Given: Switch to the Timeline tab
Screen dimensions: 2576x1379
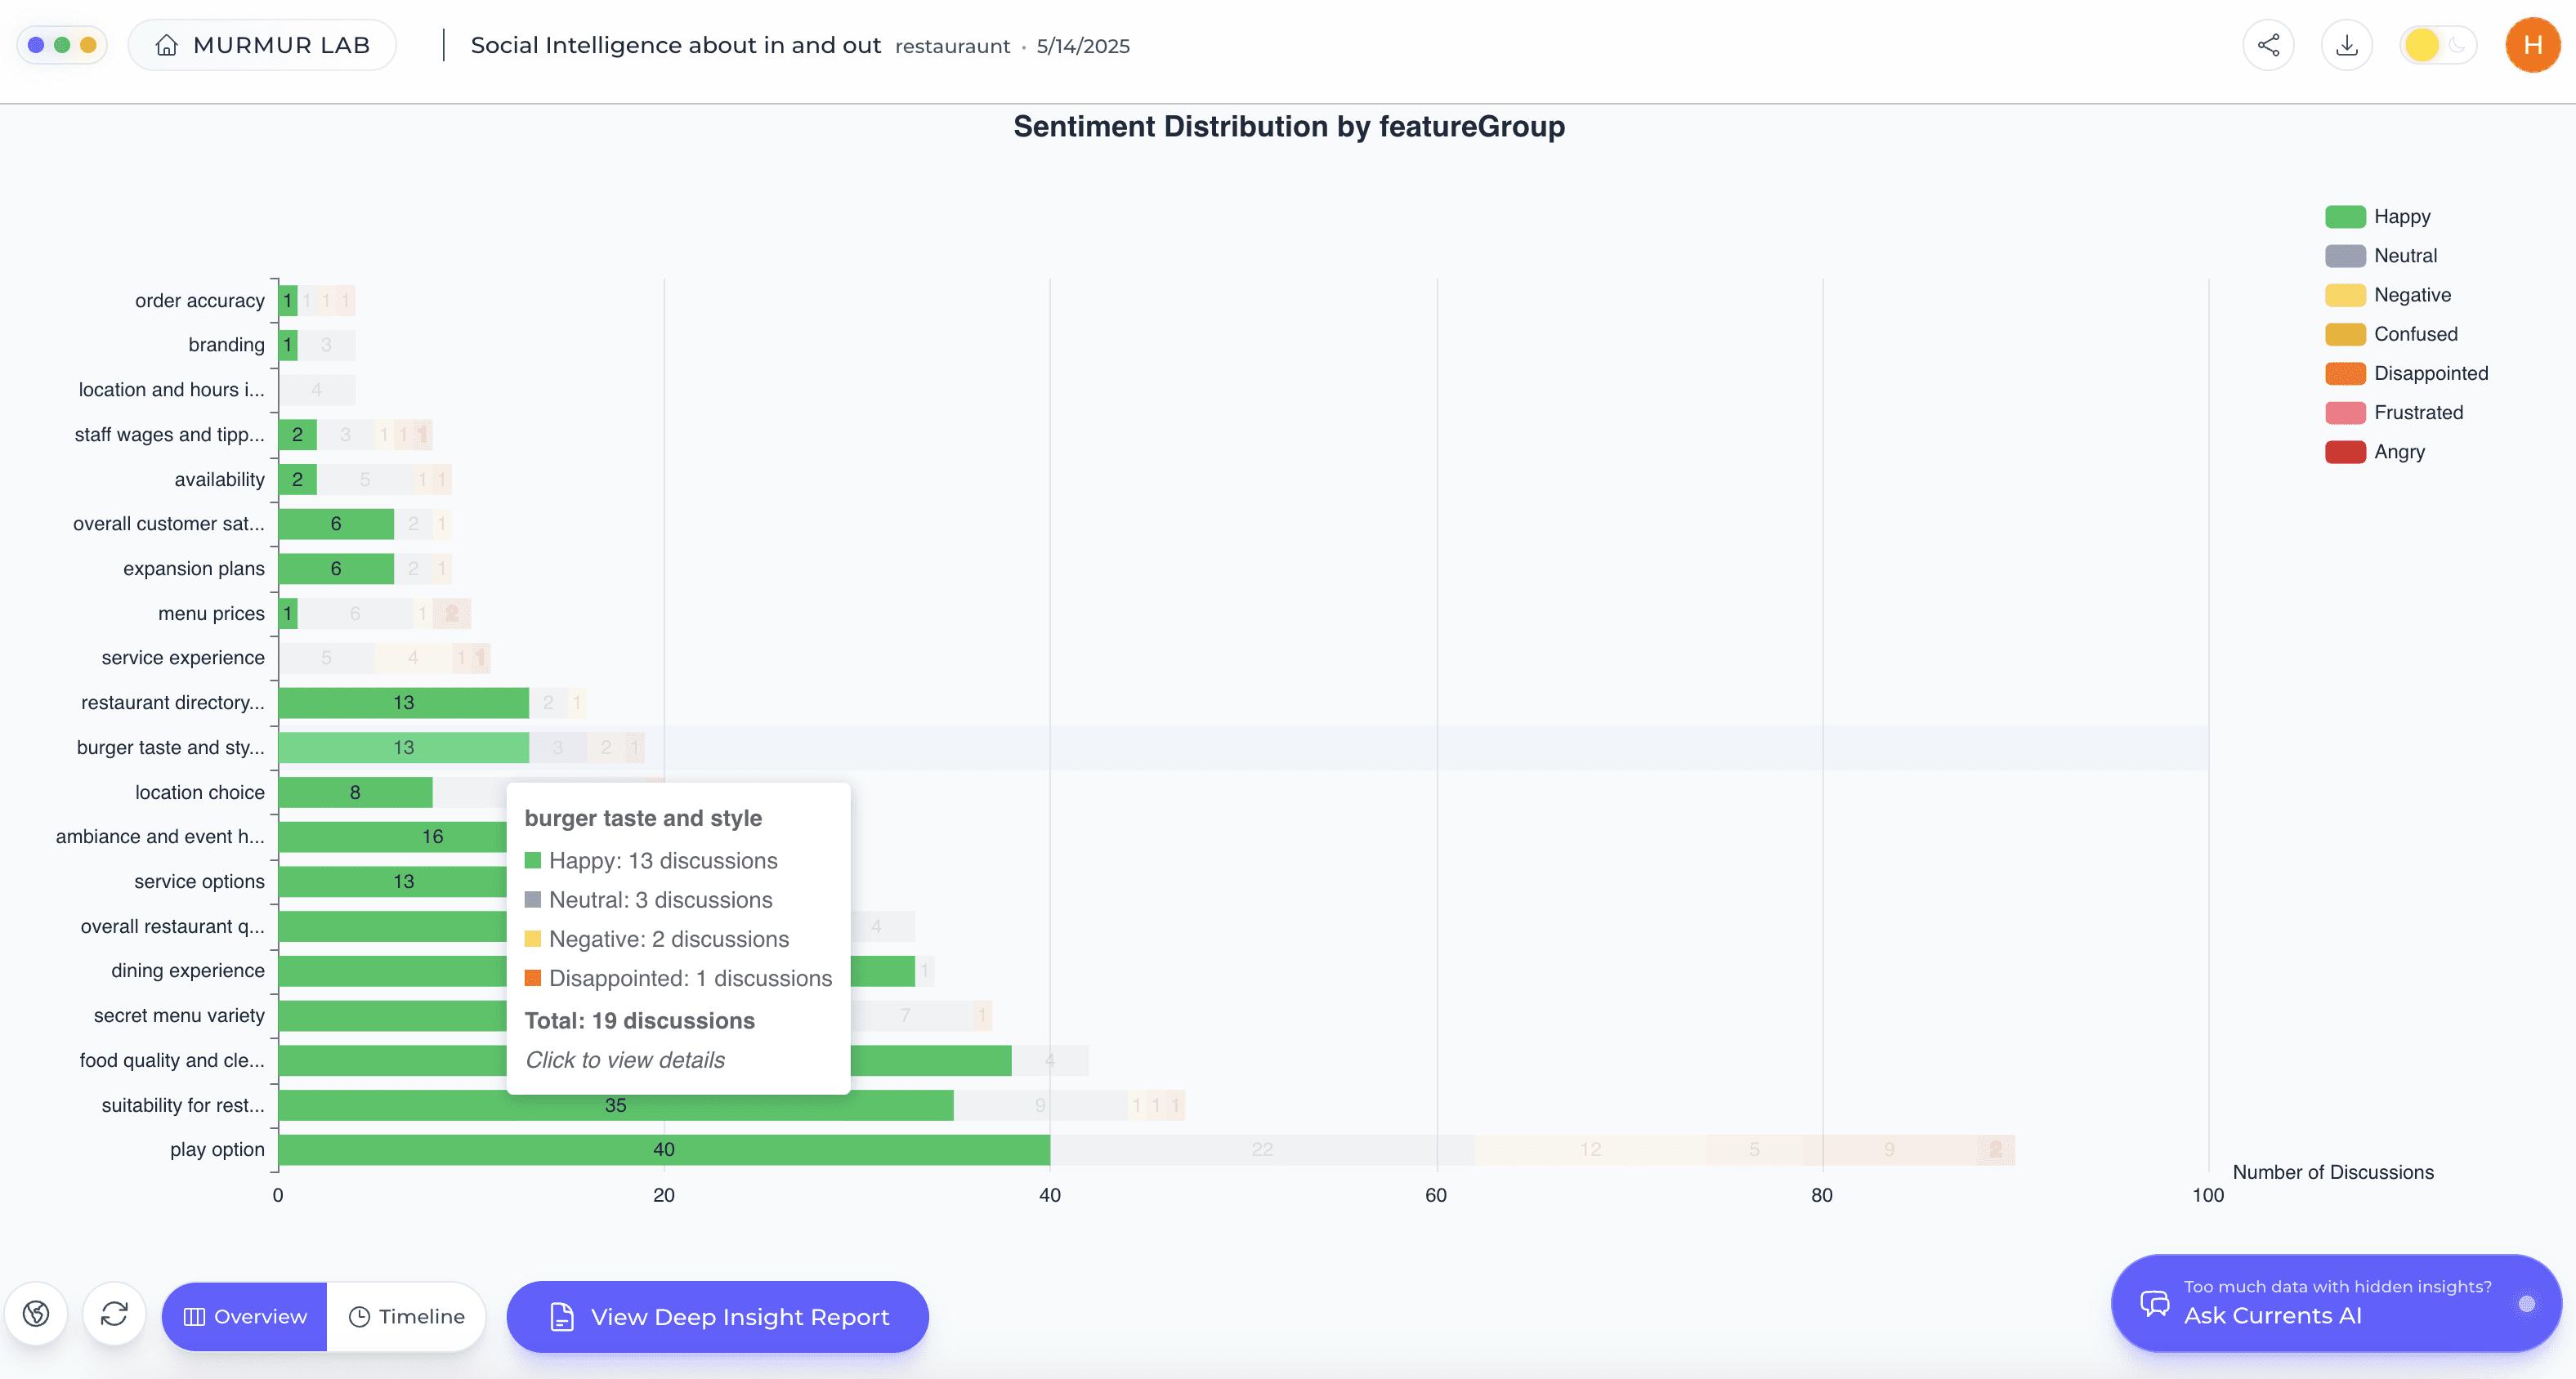Looking at the screenshot, I should tap(407, 1316).
